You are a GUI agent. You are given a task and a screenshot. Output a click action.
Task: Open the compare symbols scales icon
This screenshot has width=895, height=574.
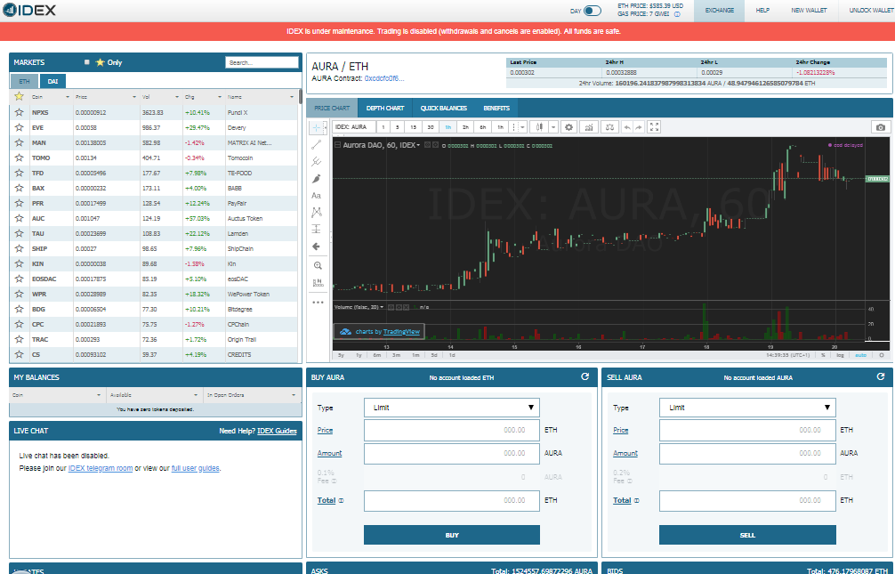609,126
